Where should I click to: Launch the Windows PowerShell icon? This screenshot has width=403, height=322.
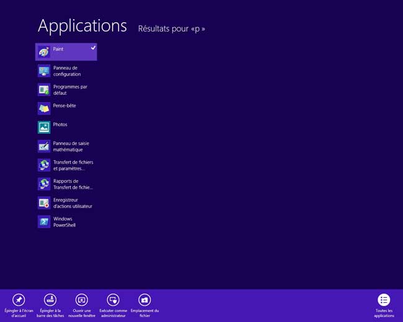tap(44, 222)
